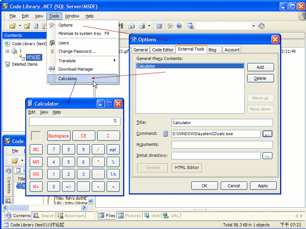This screenshot has height=229, width=306.
Task: Click the MC button in Calculator
Action: [x=36, y=150]
